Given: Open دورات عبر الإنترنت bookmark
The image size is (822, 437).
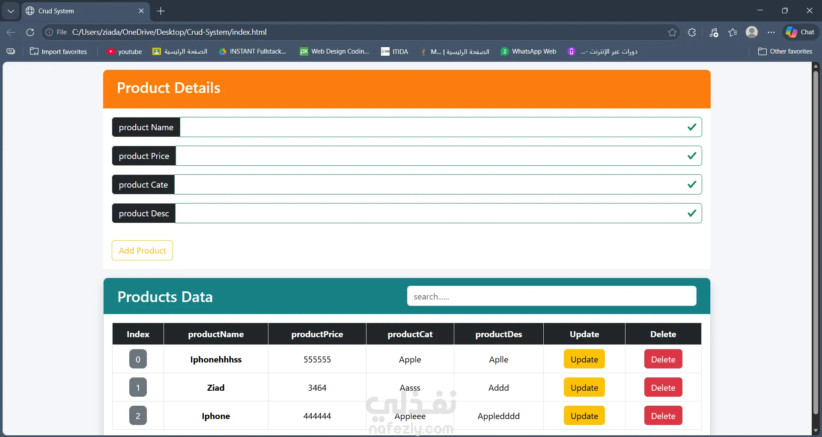Looking at the screenshot, I should tap(602, 51).
